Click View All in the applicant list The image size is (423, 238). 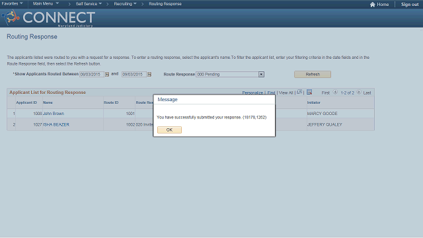(x=286, y=93)
